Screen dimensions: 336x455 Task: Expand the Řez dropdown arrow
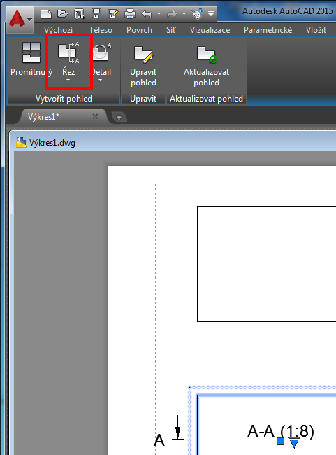(68, 80)
